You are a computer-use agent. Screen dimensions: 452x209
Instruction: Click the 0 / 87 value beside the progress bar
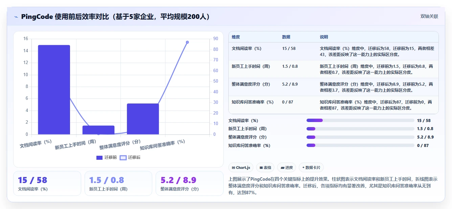423,145
